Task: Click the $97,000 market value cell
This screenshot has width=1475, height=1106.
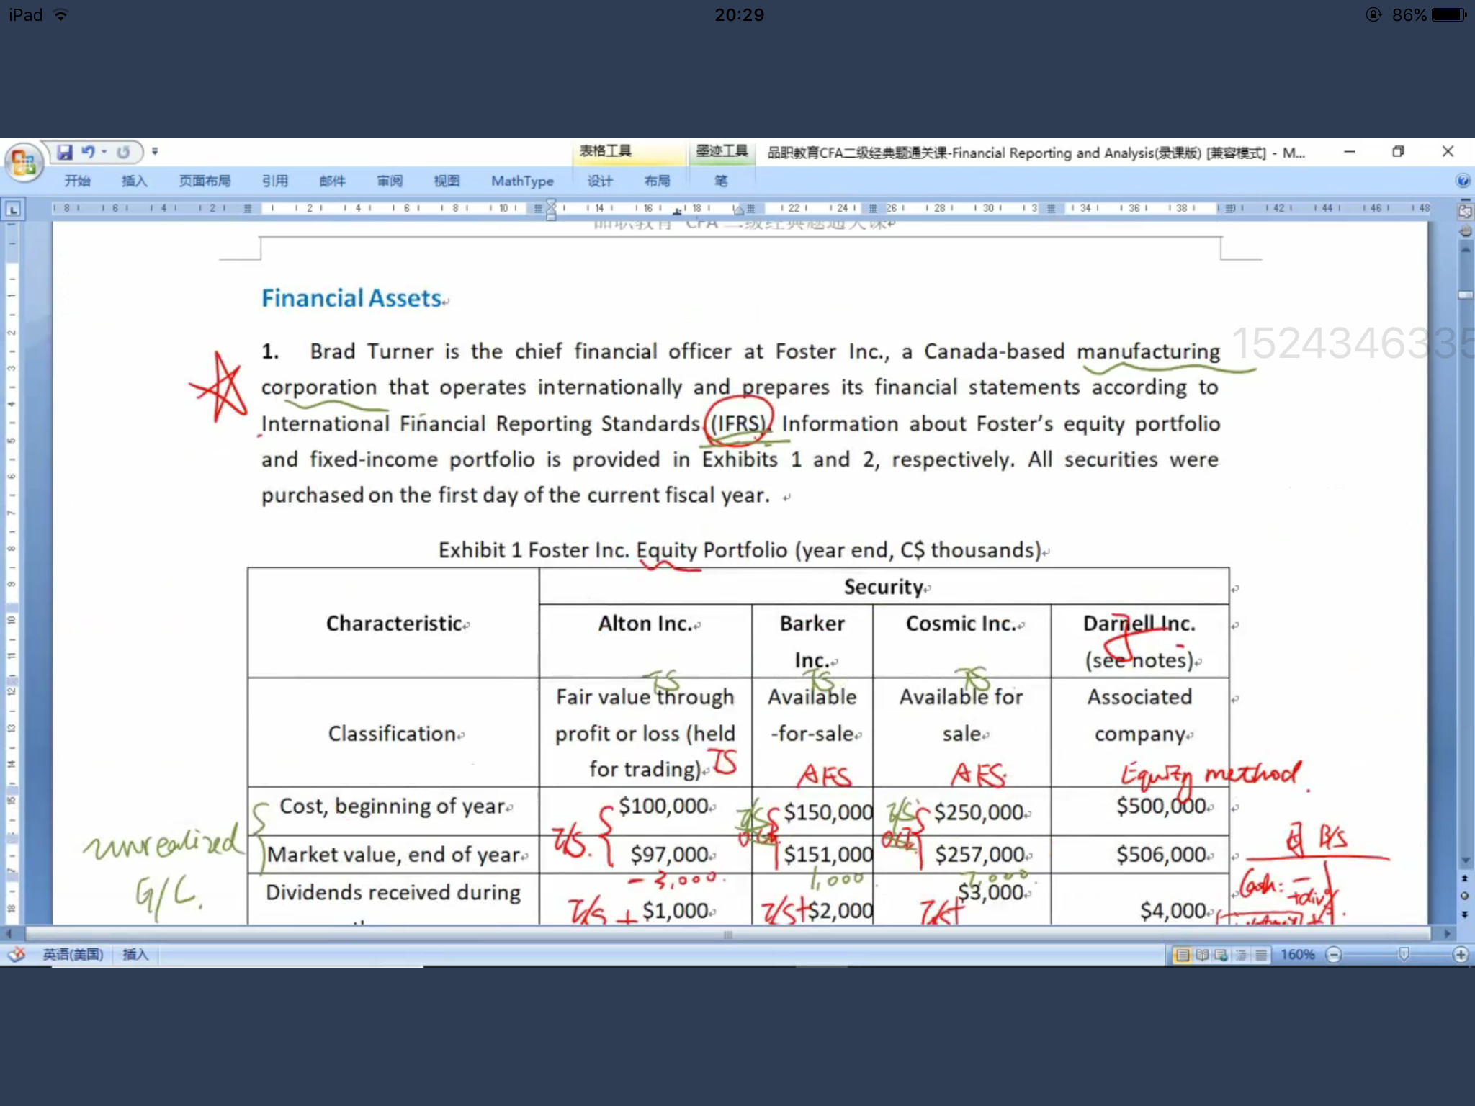Action: 669,855
